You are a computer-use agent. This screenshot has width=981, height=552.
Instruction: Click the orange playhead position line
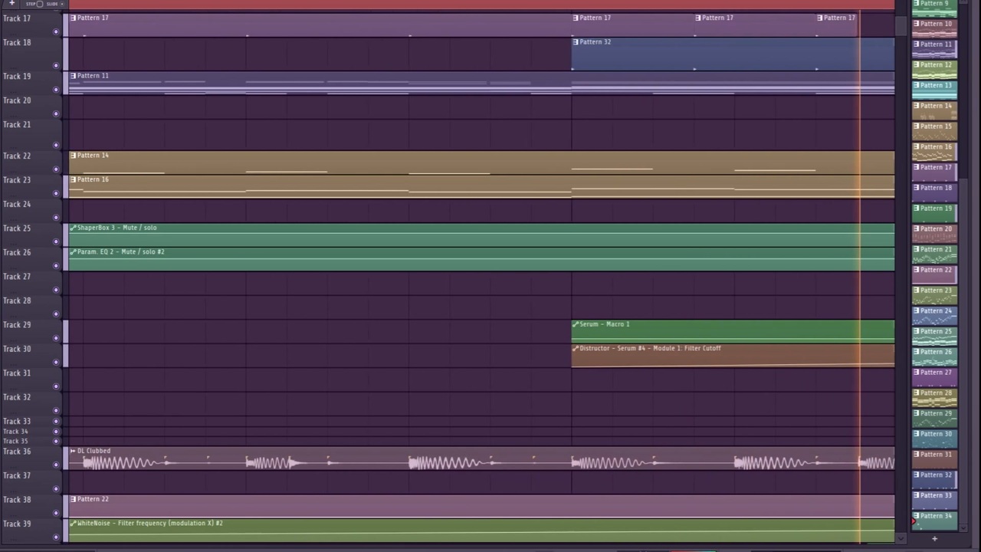859,276
